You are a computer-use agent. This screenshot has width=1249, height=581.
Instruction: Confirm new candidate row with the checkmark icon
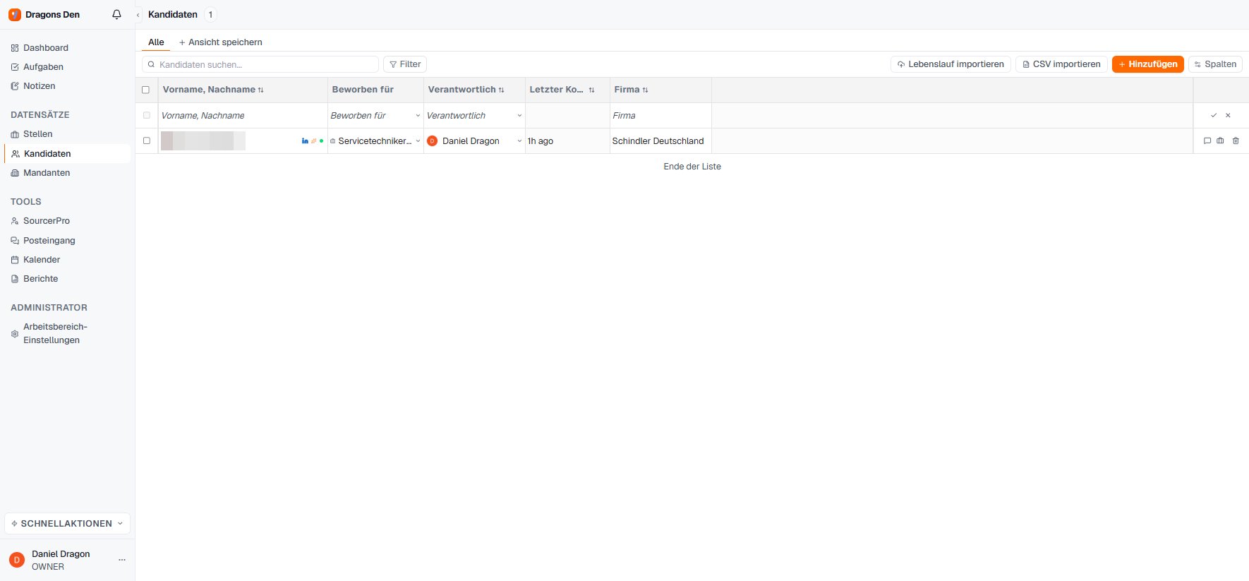tap(1214, 115)
